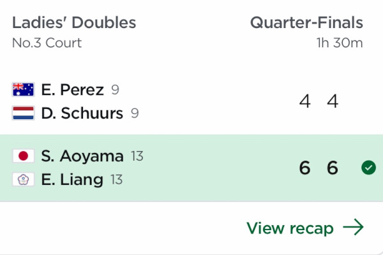Click Perez/Schuurs first set score 4
Image resolution: width=383 pixels, height=255 pixels.
pos(305,101)
